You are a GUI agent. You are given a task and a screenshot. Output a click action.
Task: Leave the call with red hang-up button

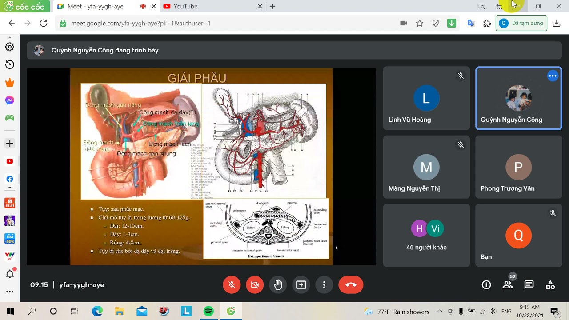351,285
